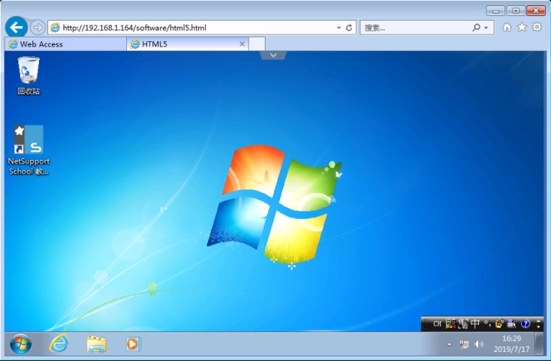Show hidden tray icons arrow
The width and height of the screenshot is (551, 361).
pos(449,344)
